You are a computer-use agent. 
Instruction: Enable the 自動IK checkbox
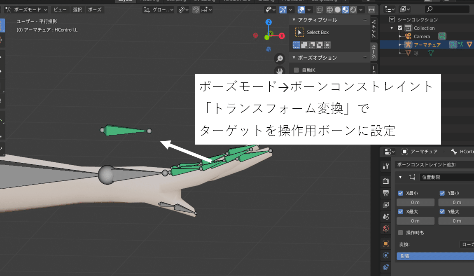pyautogui.click(x=296, y=70)
